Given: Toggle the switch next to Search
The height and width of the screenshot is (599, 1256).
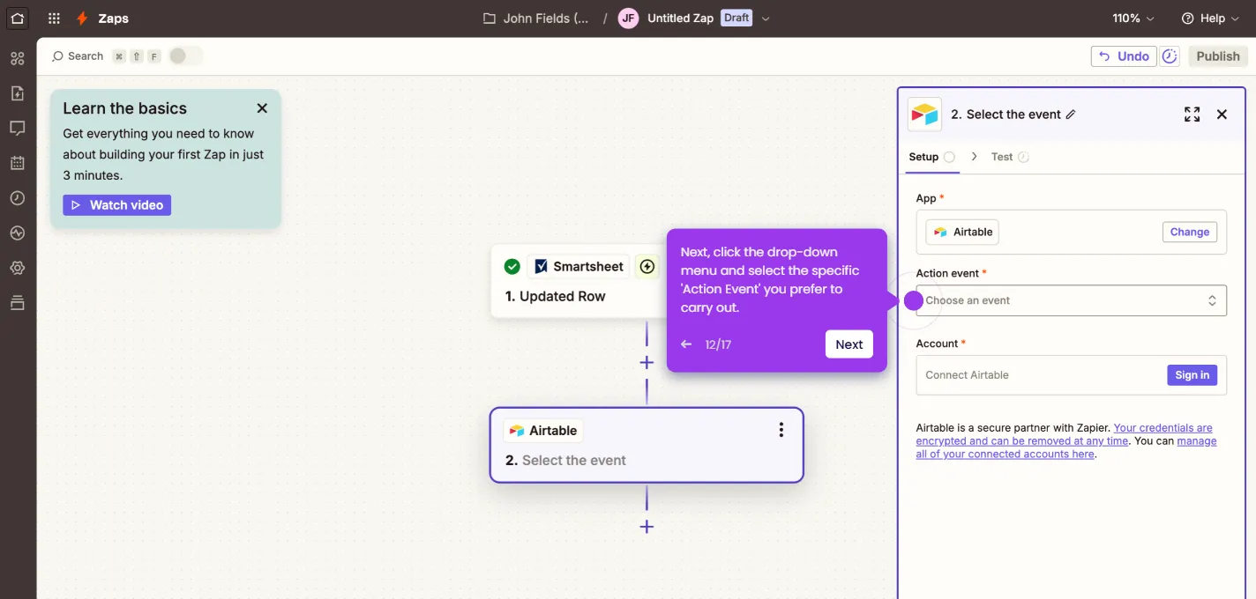Looking at the screenshot, I should (186, 56).
